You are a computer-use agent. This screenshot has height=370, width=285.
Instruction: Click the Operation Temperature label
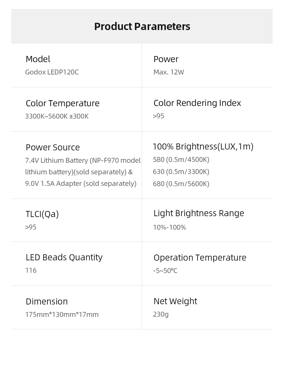click(x=200, y=258)
